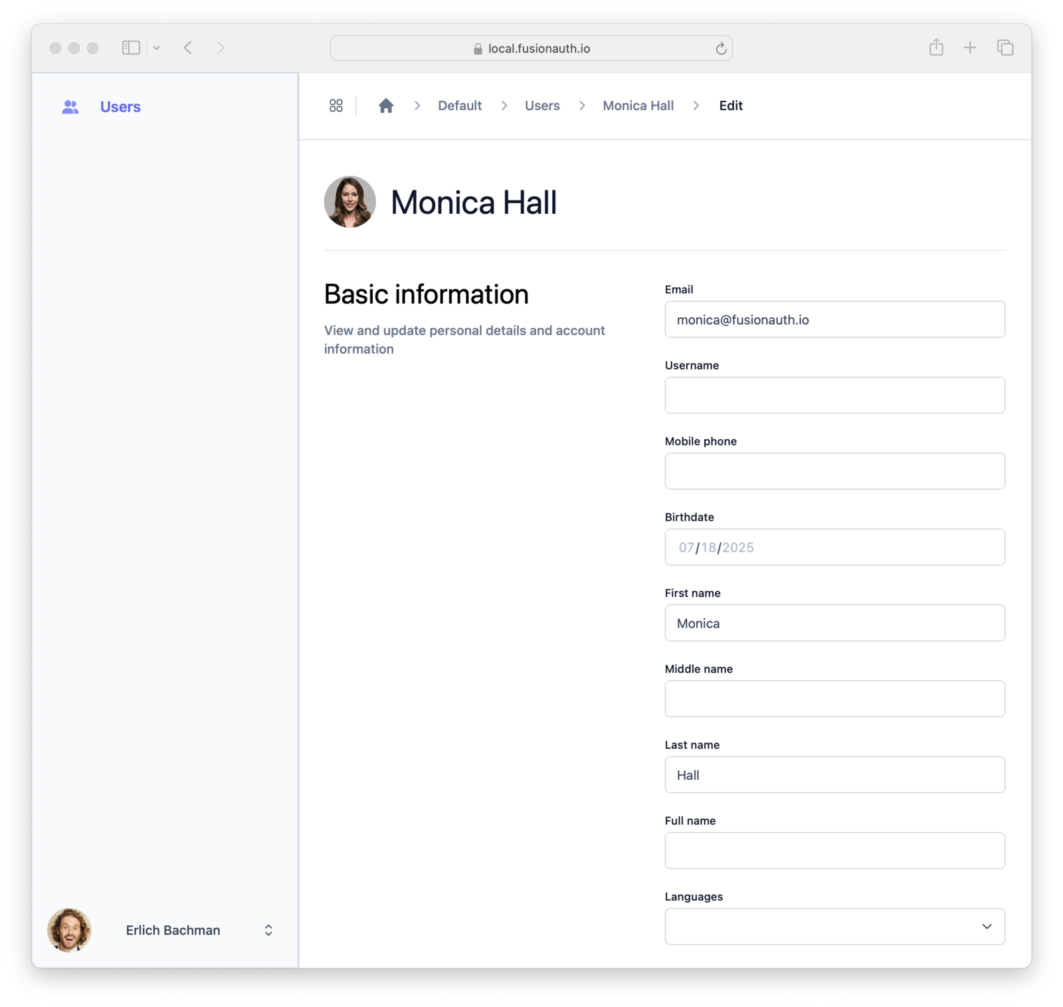Select Default in the breadcrumb navigation
Image resolution: width=1063 pixels, height=1007 pixels.
point(459,105)
